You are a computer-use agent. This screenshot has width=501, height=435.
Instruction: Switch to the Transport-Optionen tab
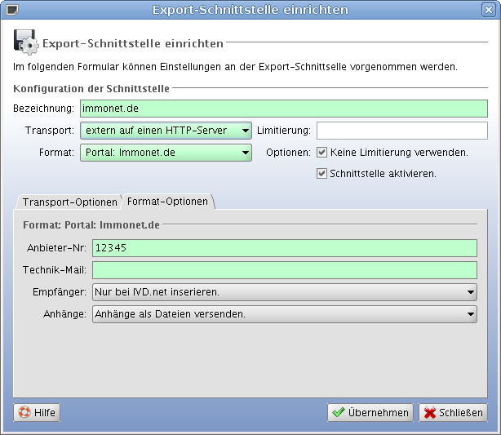(69, 202)
